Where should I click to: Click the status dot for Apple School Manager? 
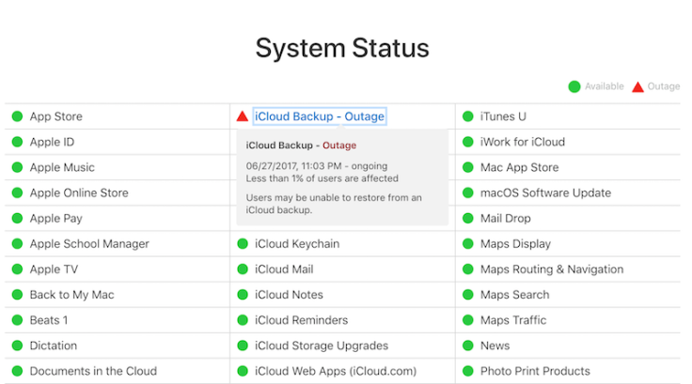point(17,244)
